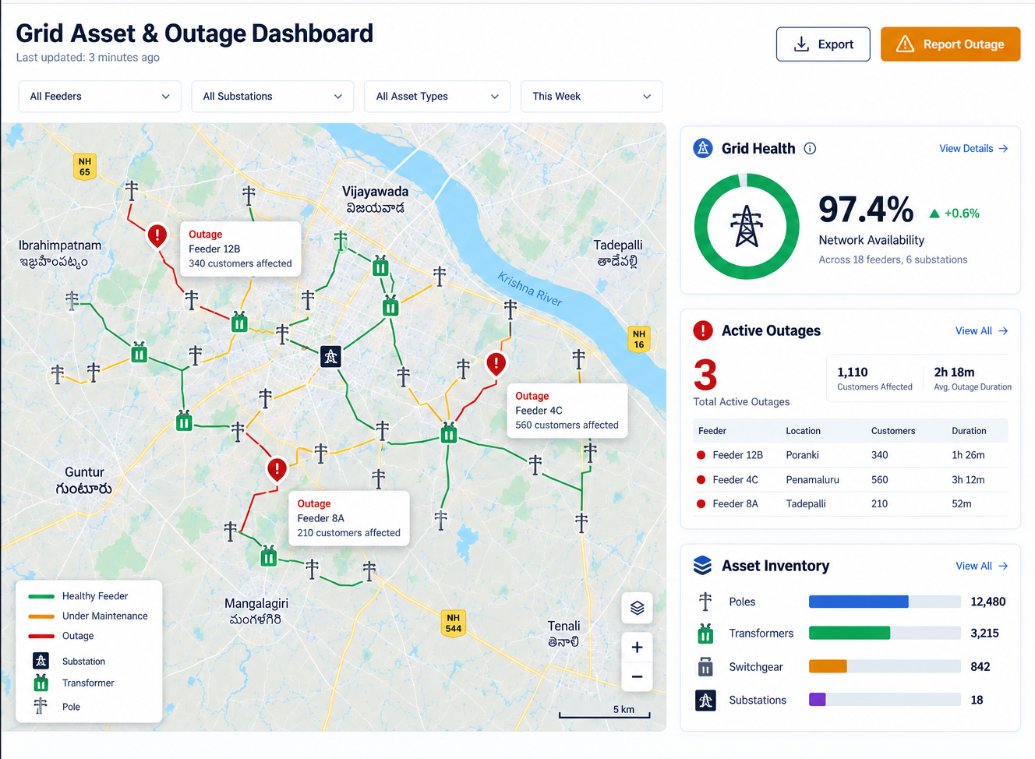Open the Feeder 8A outage popup
This screenshot has height=759, width=1035.
349,518
